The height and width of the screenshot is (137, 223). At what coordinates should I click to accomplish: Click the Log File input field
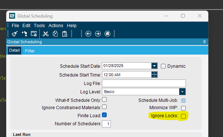tap(144, 84)
